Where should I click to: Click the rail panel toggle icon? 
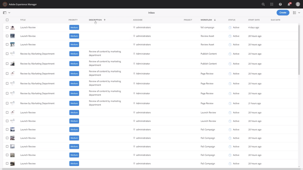(5, 13)
